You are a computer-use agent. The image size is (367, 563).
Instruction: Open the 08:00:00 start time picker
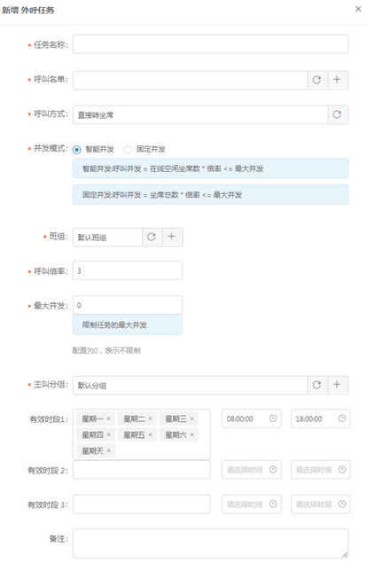(x=252, y=418)
